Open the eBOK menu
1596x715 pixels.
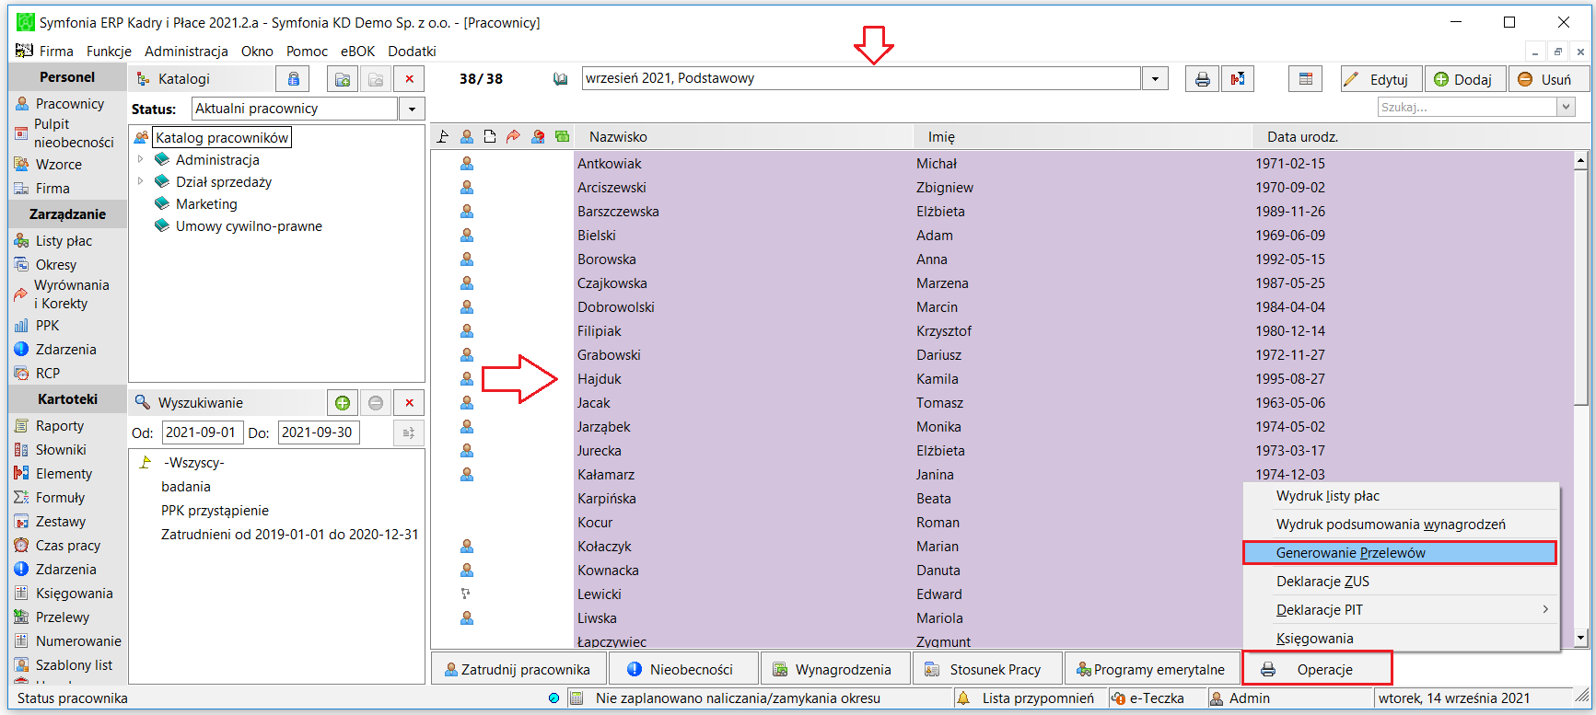click(357, 52)
